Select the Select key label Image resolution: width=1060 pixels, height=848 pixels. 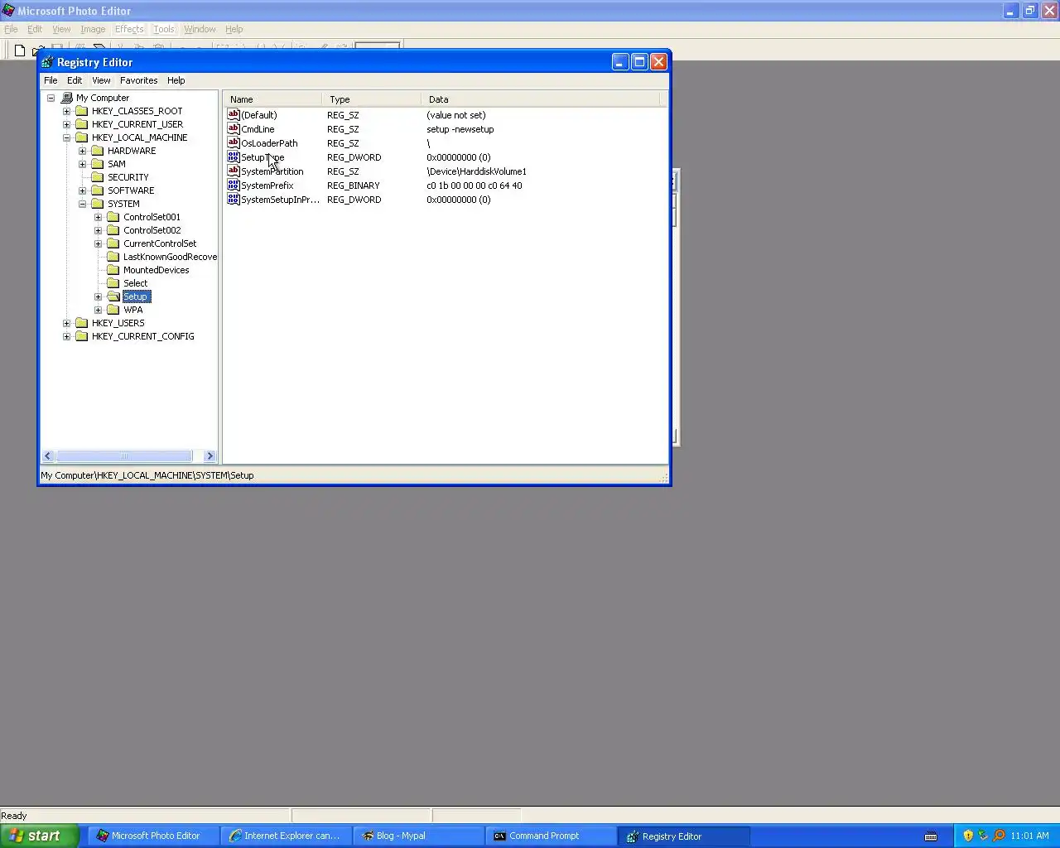[136, 283]
